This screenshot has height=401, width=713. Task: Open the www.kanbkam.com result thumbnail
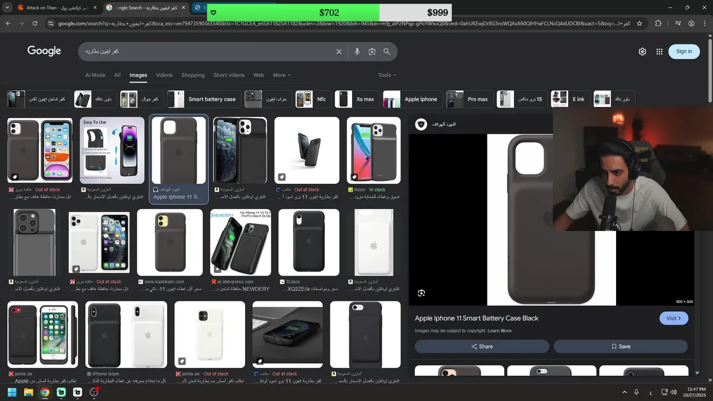(x=170, y=243)
